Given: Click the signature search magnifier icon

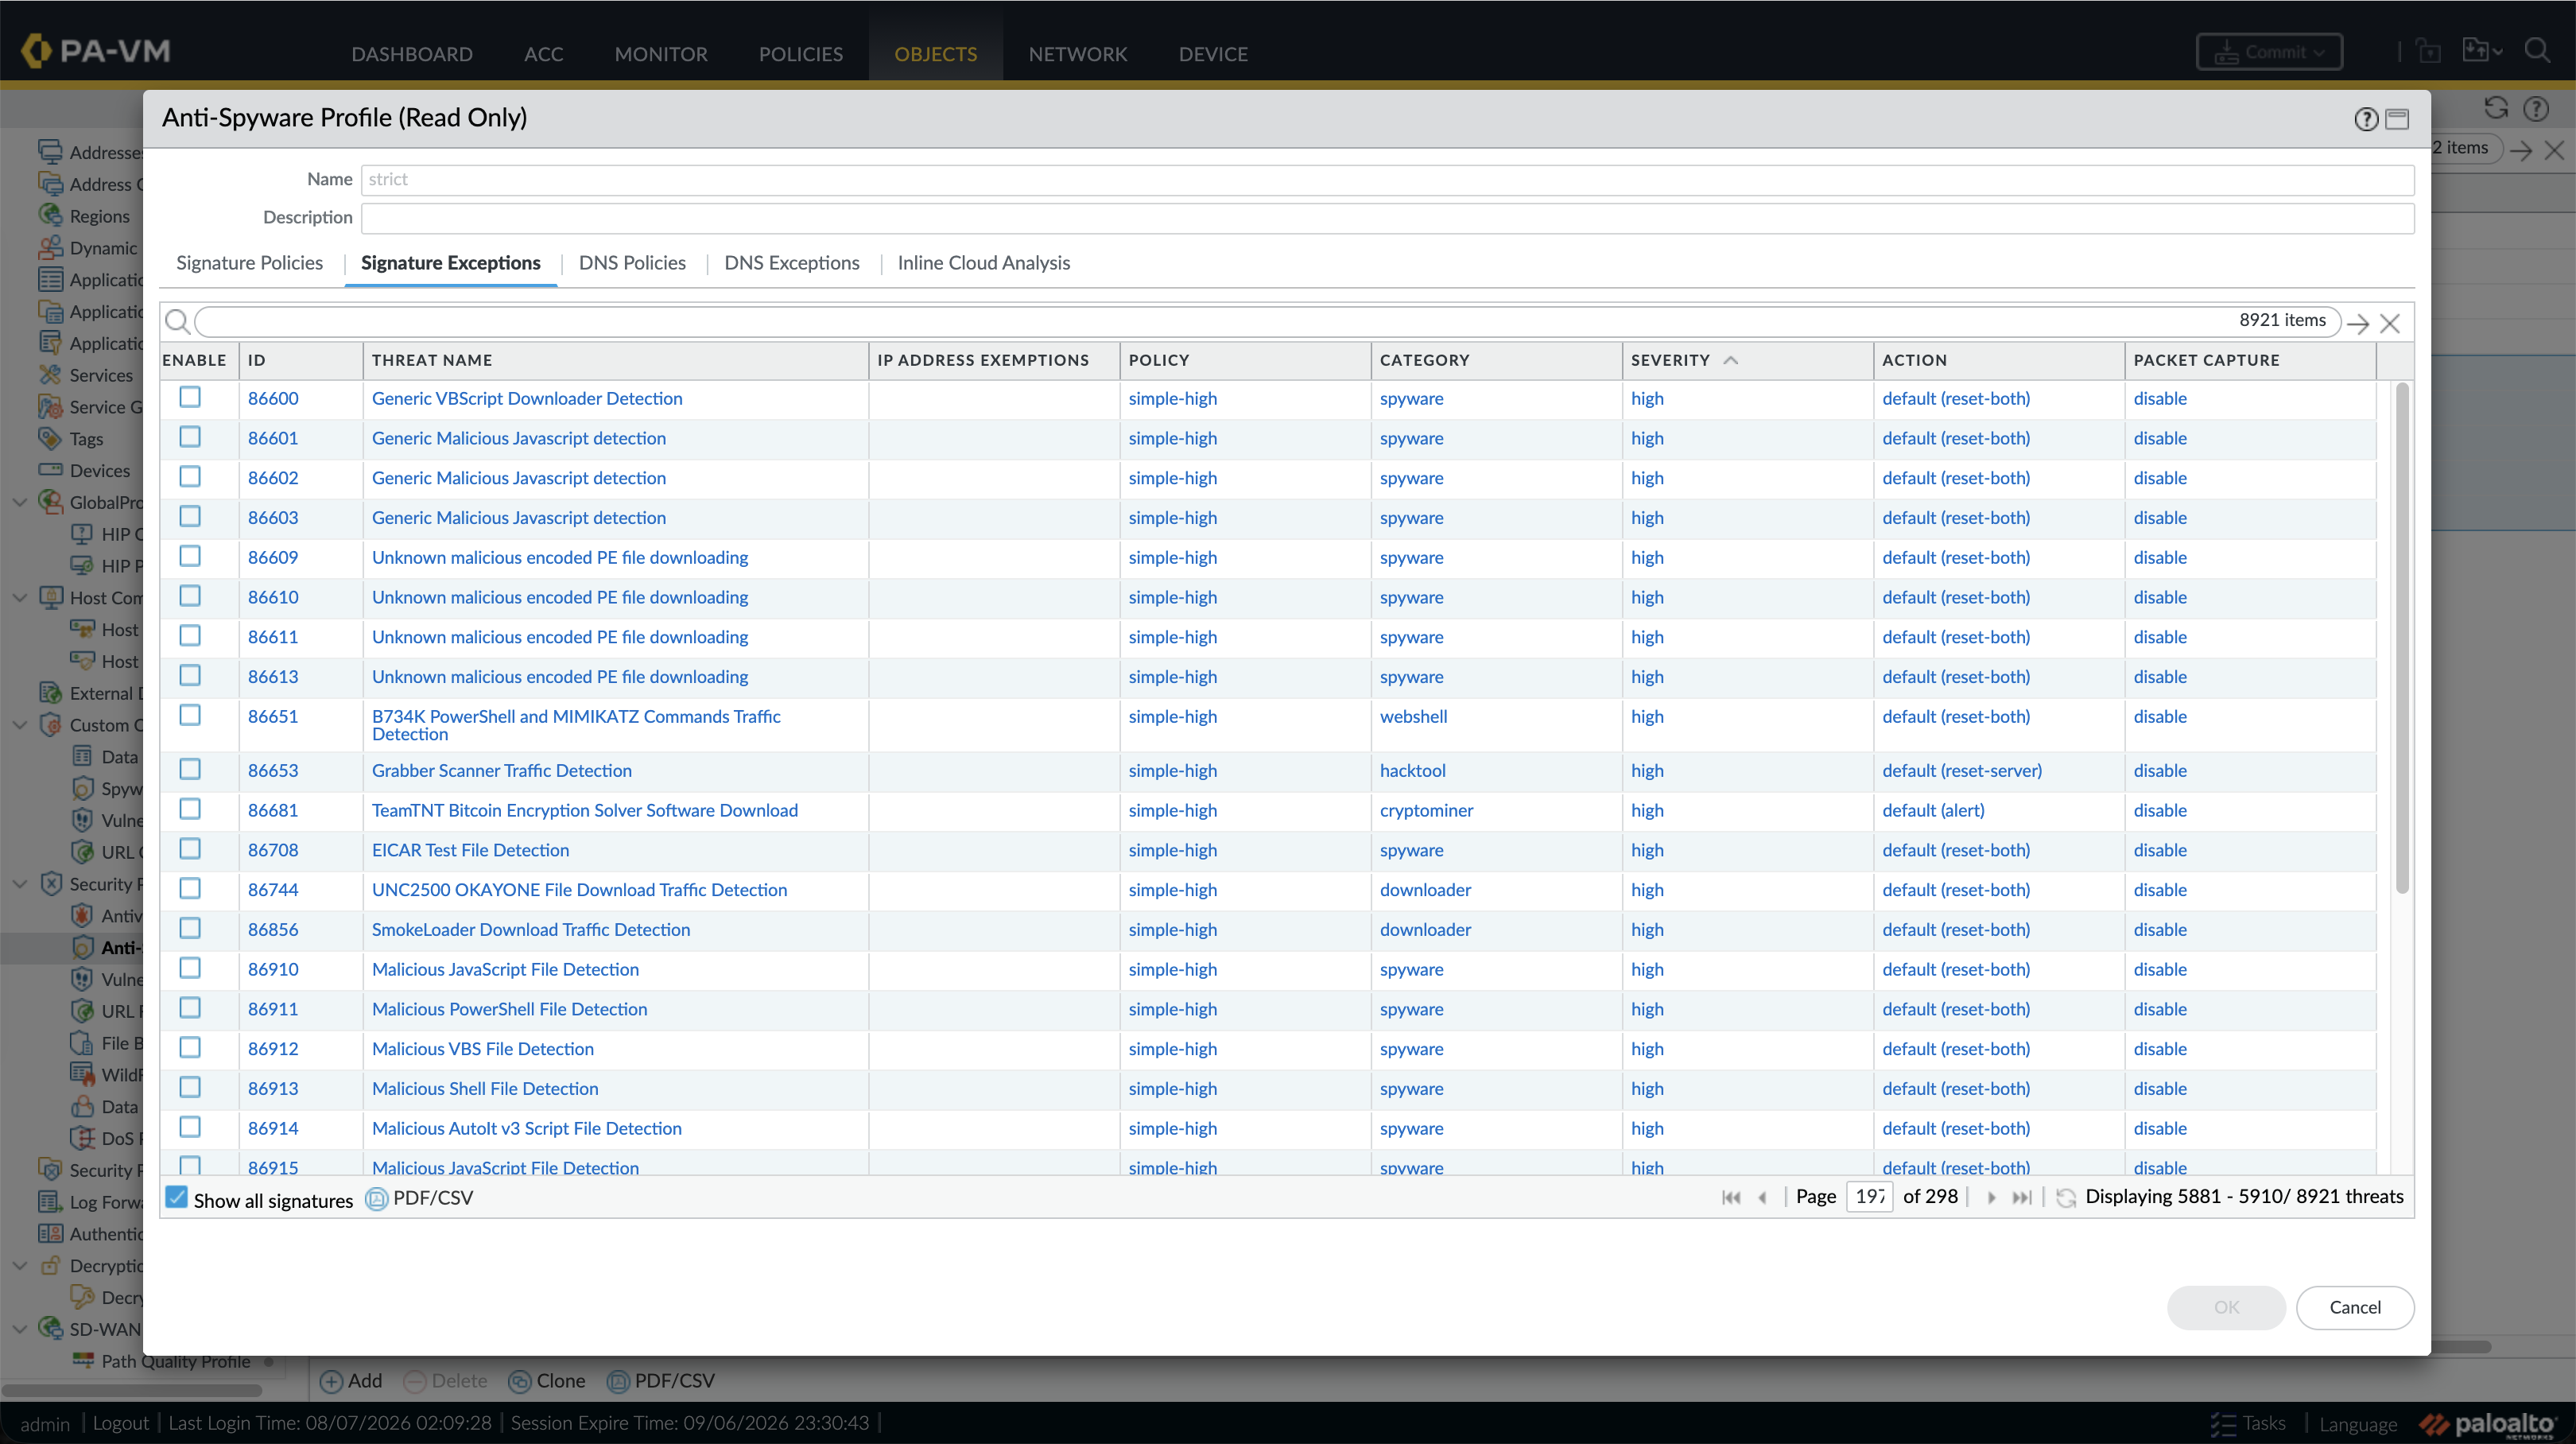Looking at the screenshot, I should [x=177, y=322].
